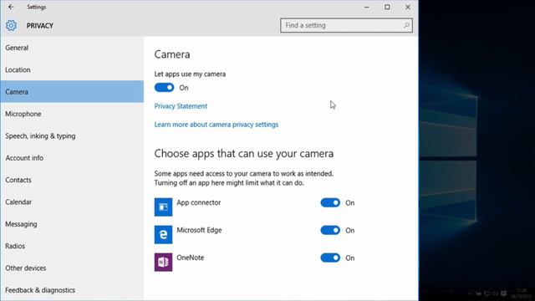Open Feedback & diagnostics settings
Viewport: 535px width, 301px height.
[72, 290]
